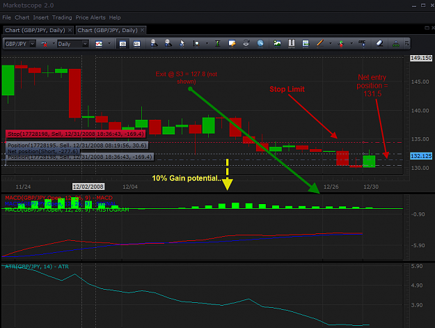The width and height of the screenshot is (435, 328).
Task: Click the Stop order label 17728198
Action: coord(75,134)
